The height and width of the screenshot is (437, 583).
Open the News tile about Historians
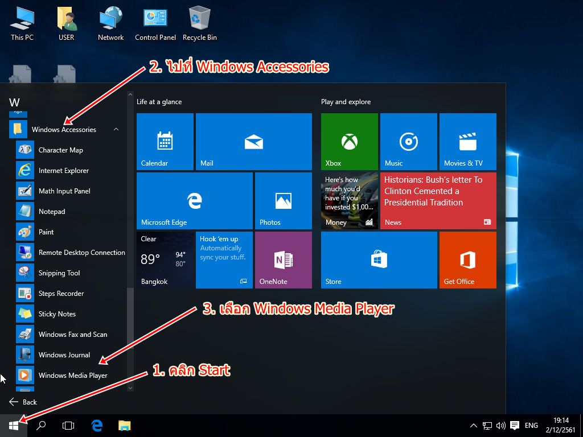[x=438, y=201]
